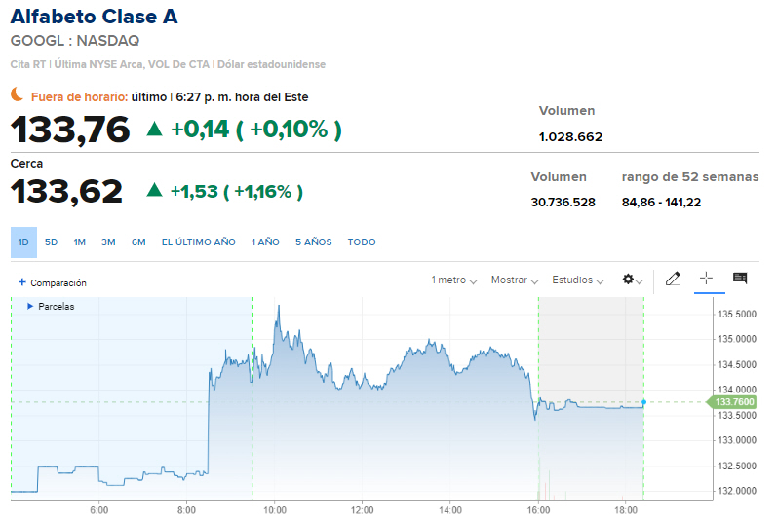This screenshot has height=522, width=777.
Task: Select the 1D time range tab
Action: pos(23,242)
